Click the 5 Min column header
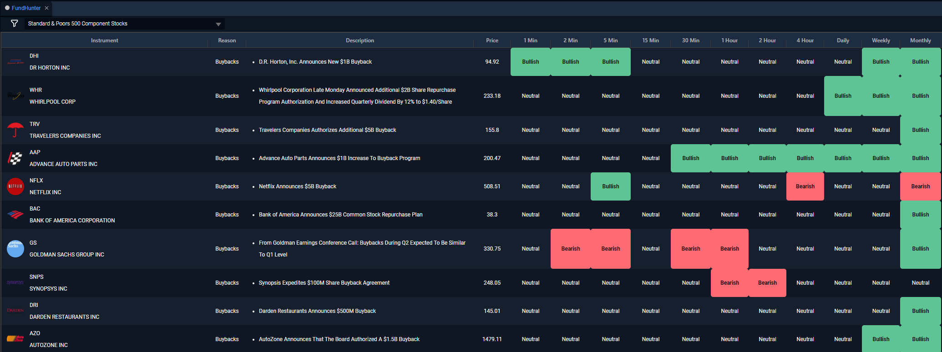This screenshot has width=942, height=352. 610,40
